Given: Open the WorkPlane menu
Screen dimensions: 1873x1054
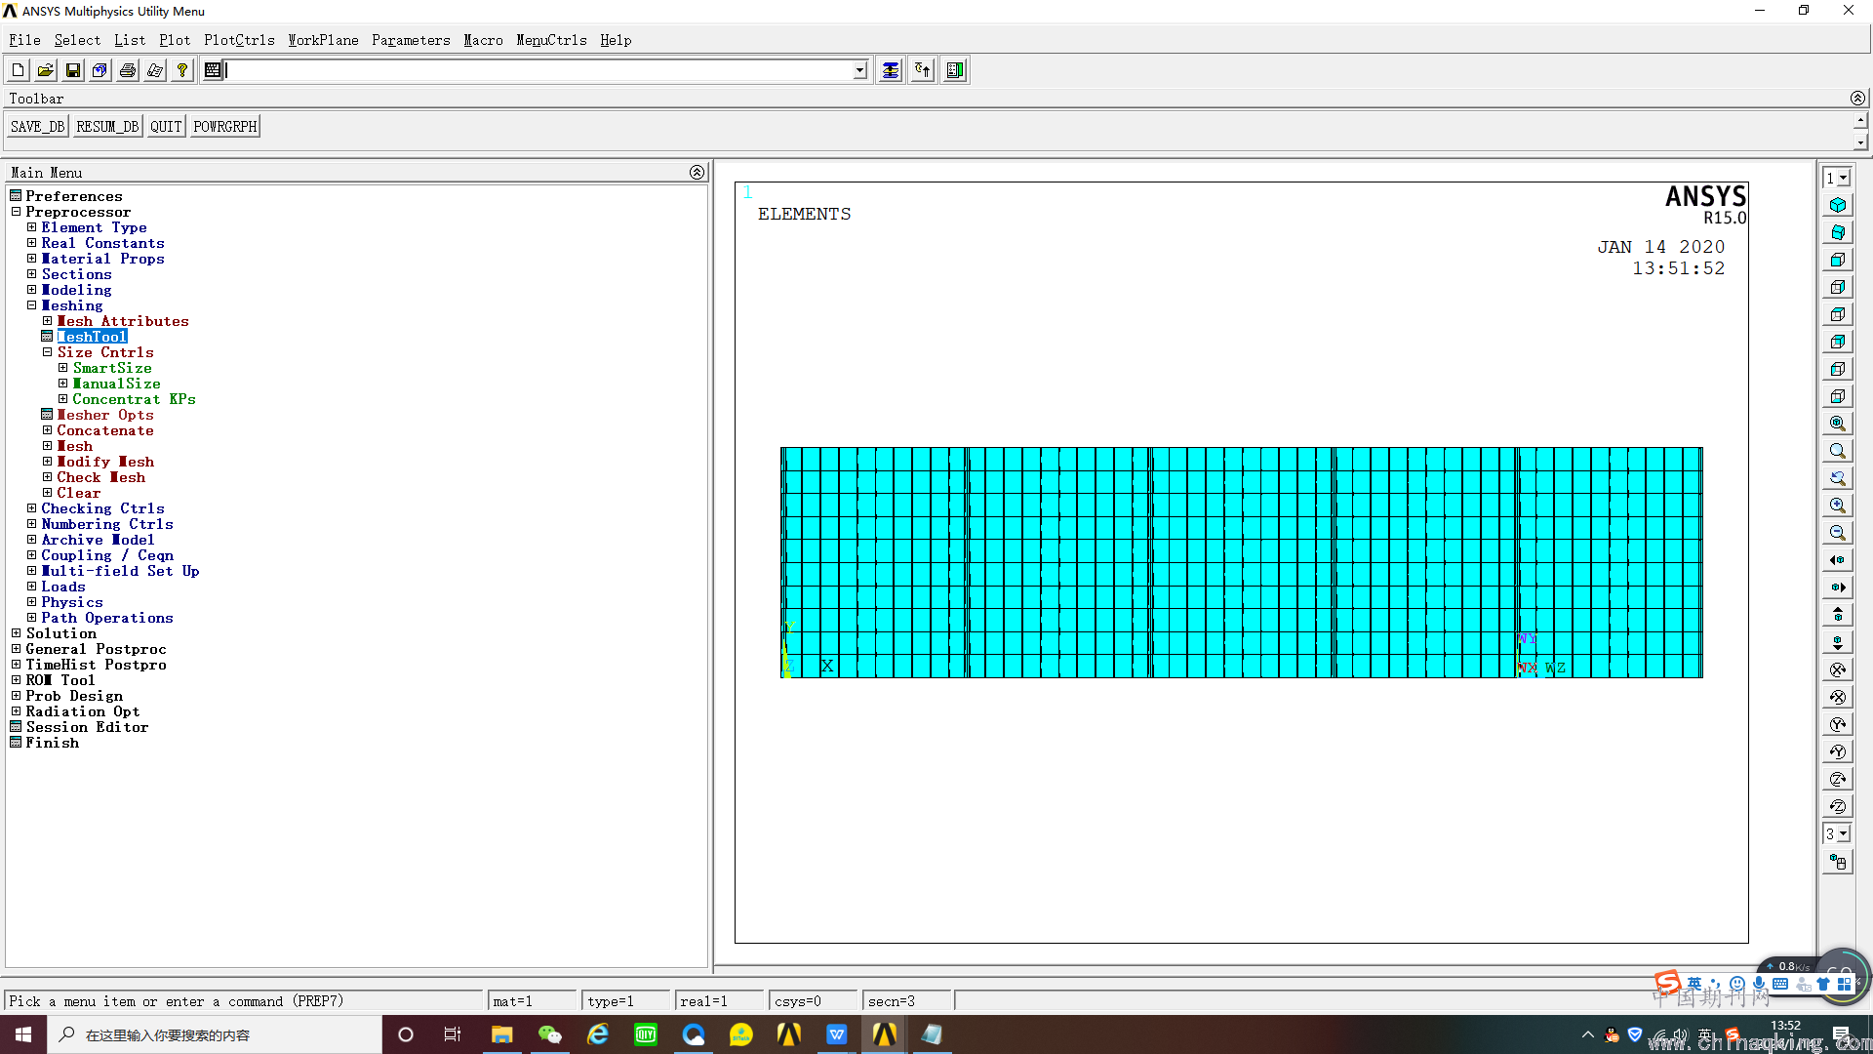Looking at the screenshot, I should tap(323, 40).
